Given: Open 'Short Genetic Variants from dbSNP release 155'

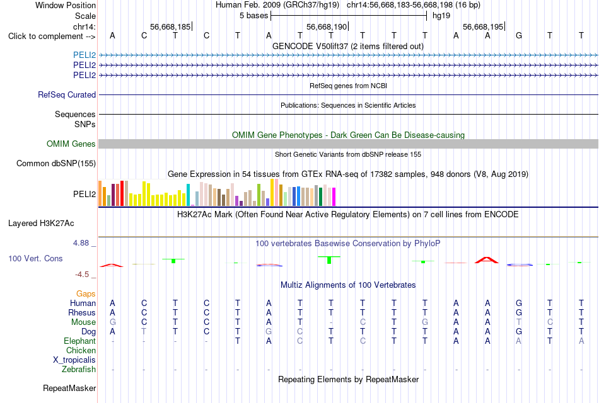Looking at the screenshot, I should [348, 154].
